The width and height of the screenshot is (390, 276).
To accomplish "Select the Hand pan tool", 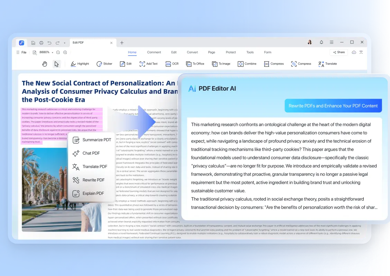I will 45,64.
